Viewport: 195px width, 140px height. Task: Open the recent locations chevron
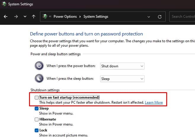(25, 17)
